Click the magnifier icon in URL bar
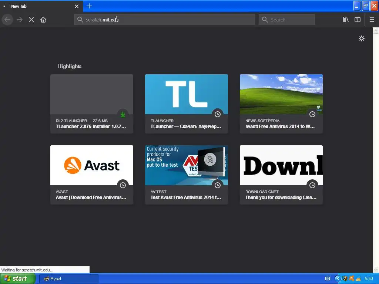The width and height of the screenshot is (379, 284). (x=80, y=20)
